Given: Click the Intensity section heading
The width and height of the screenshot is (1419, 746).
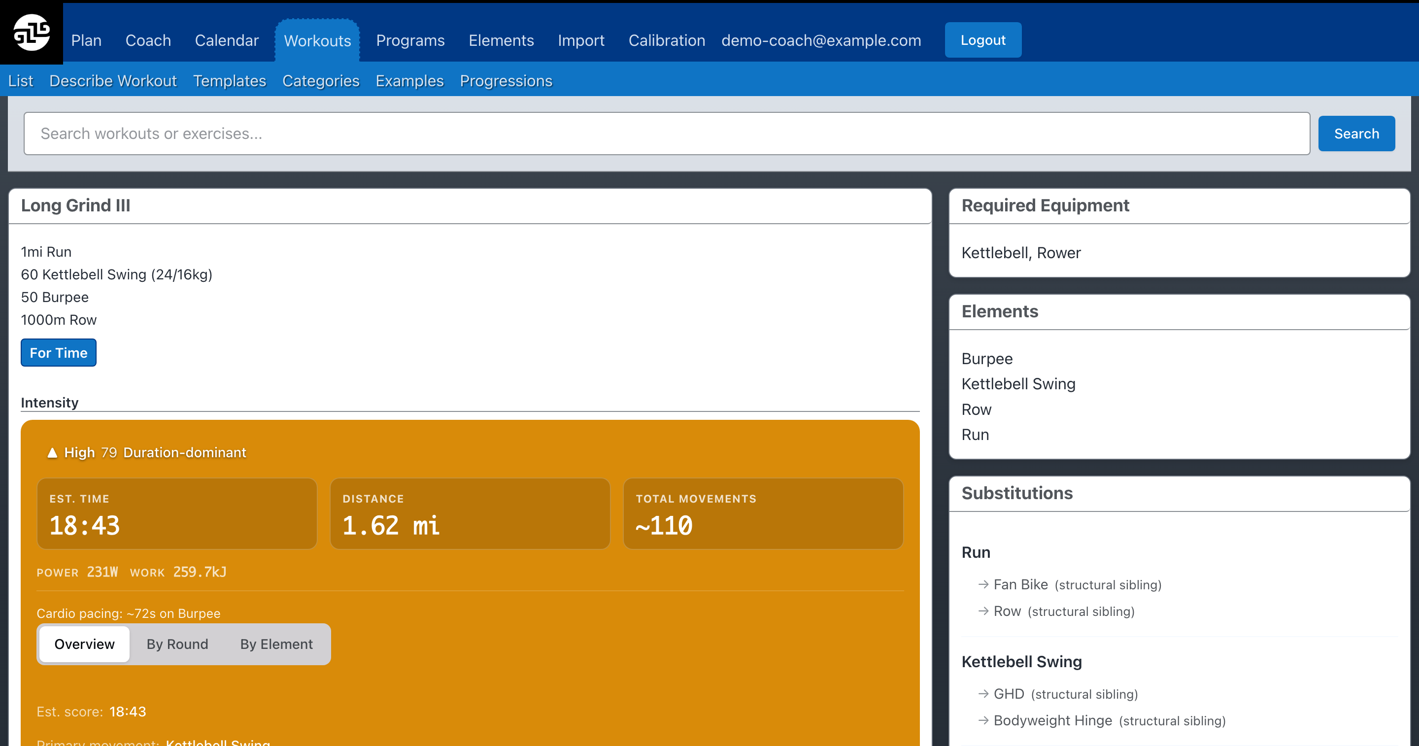Looking at the screenshot, I should click(x=50, y=403).
